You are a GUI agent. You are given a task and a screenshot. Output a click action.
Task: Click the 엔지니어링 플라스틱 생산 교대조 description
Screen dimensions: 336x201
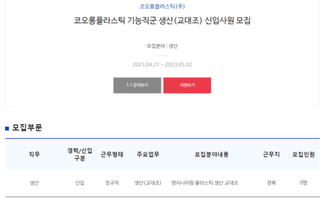(x=205, y=183)
